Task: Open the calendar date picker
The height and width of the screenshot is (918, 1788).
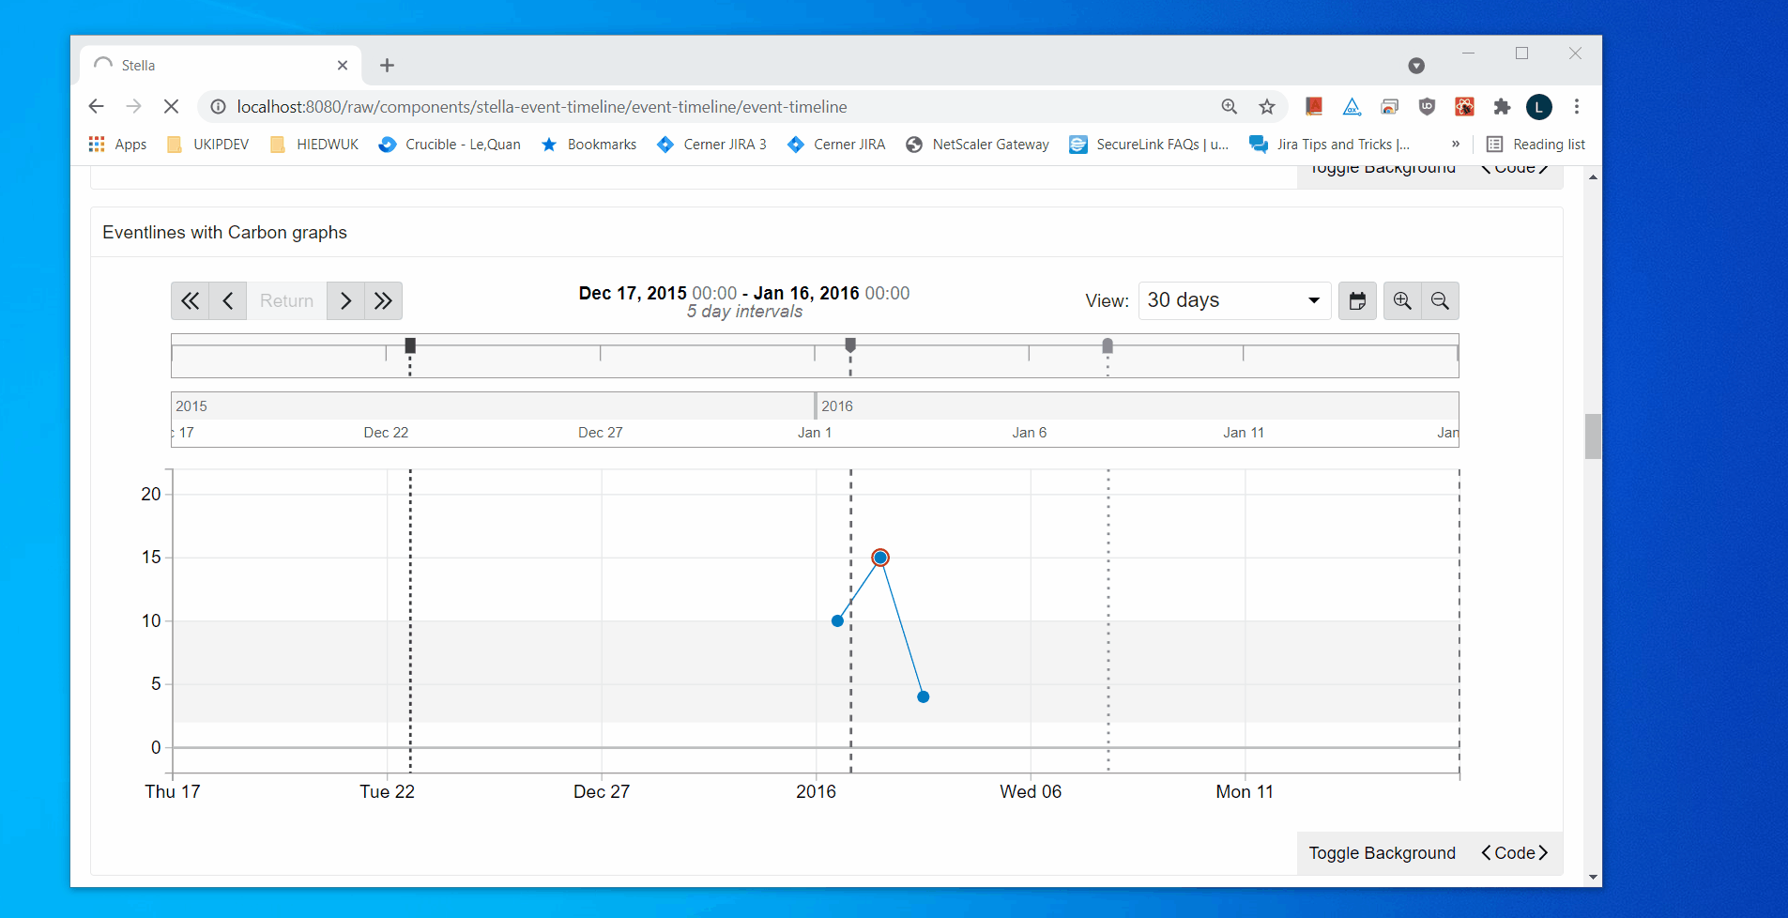Action: point(1357,300)
